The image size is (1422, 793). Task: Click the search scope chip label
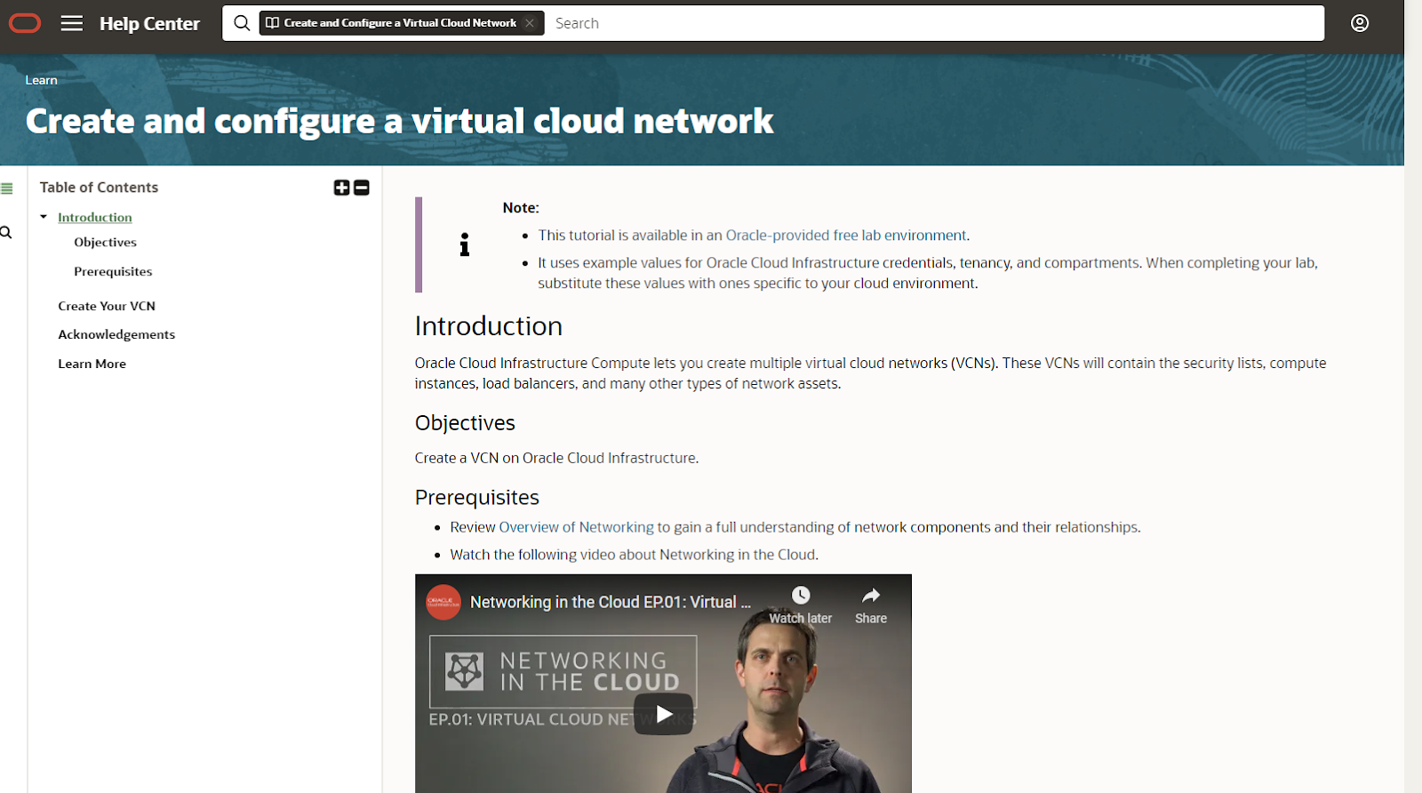click(x=400, y=23)
